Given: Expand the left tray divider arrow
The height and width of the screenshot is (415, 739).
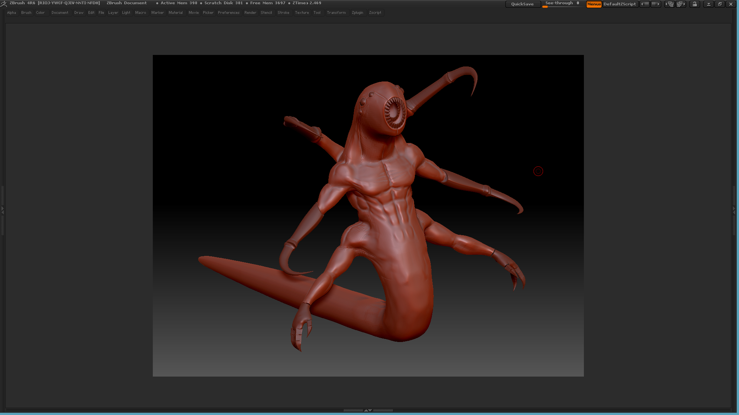Looking at the screenshot, I should 2,210.
